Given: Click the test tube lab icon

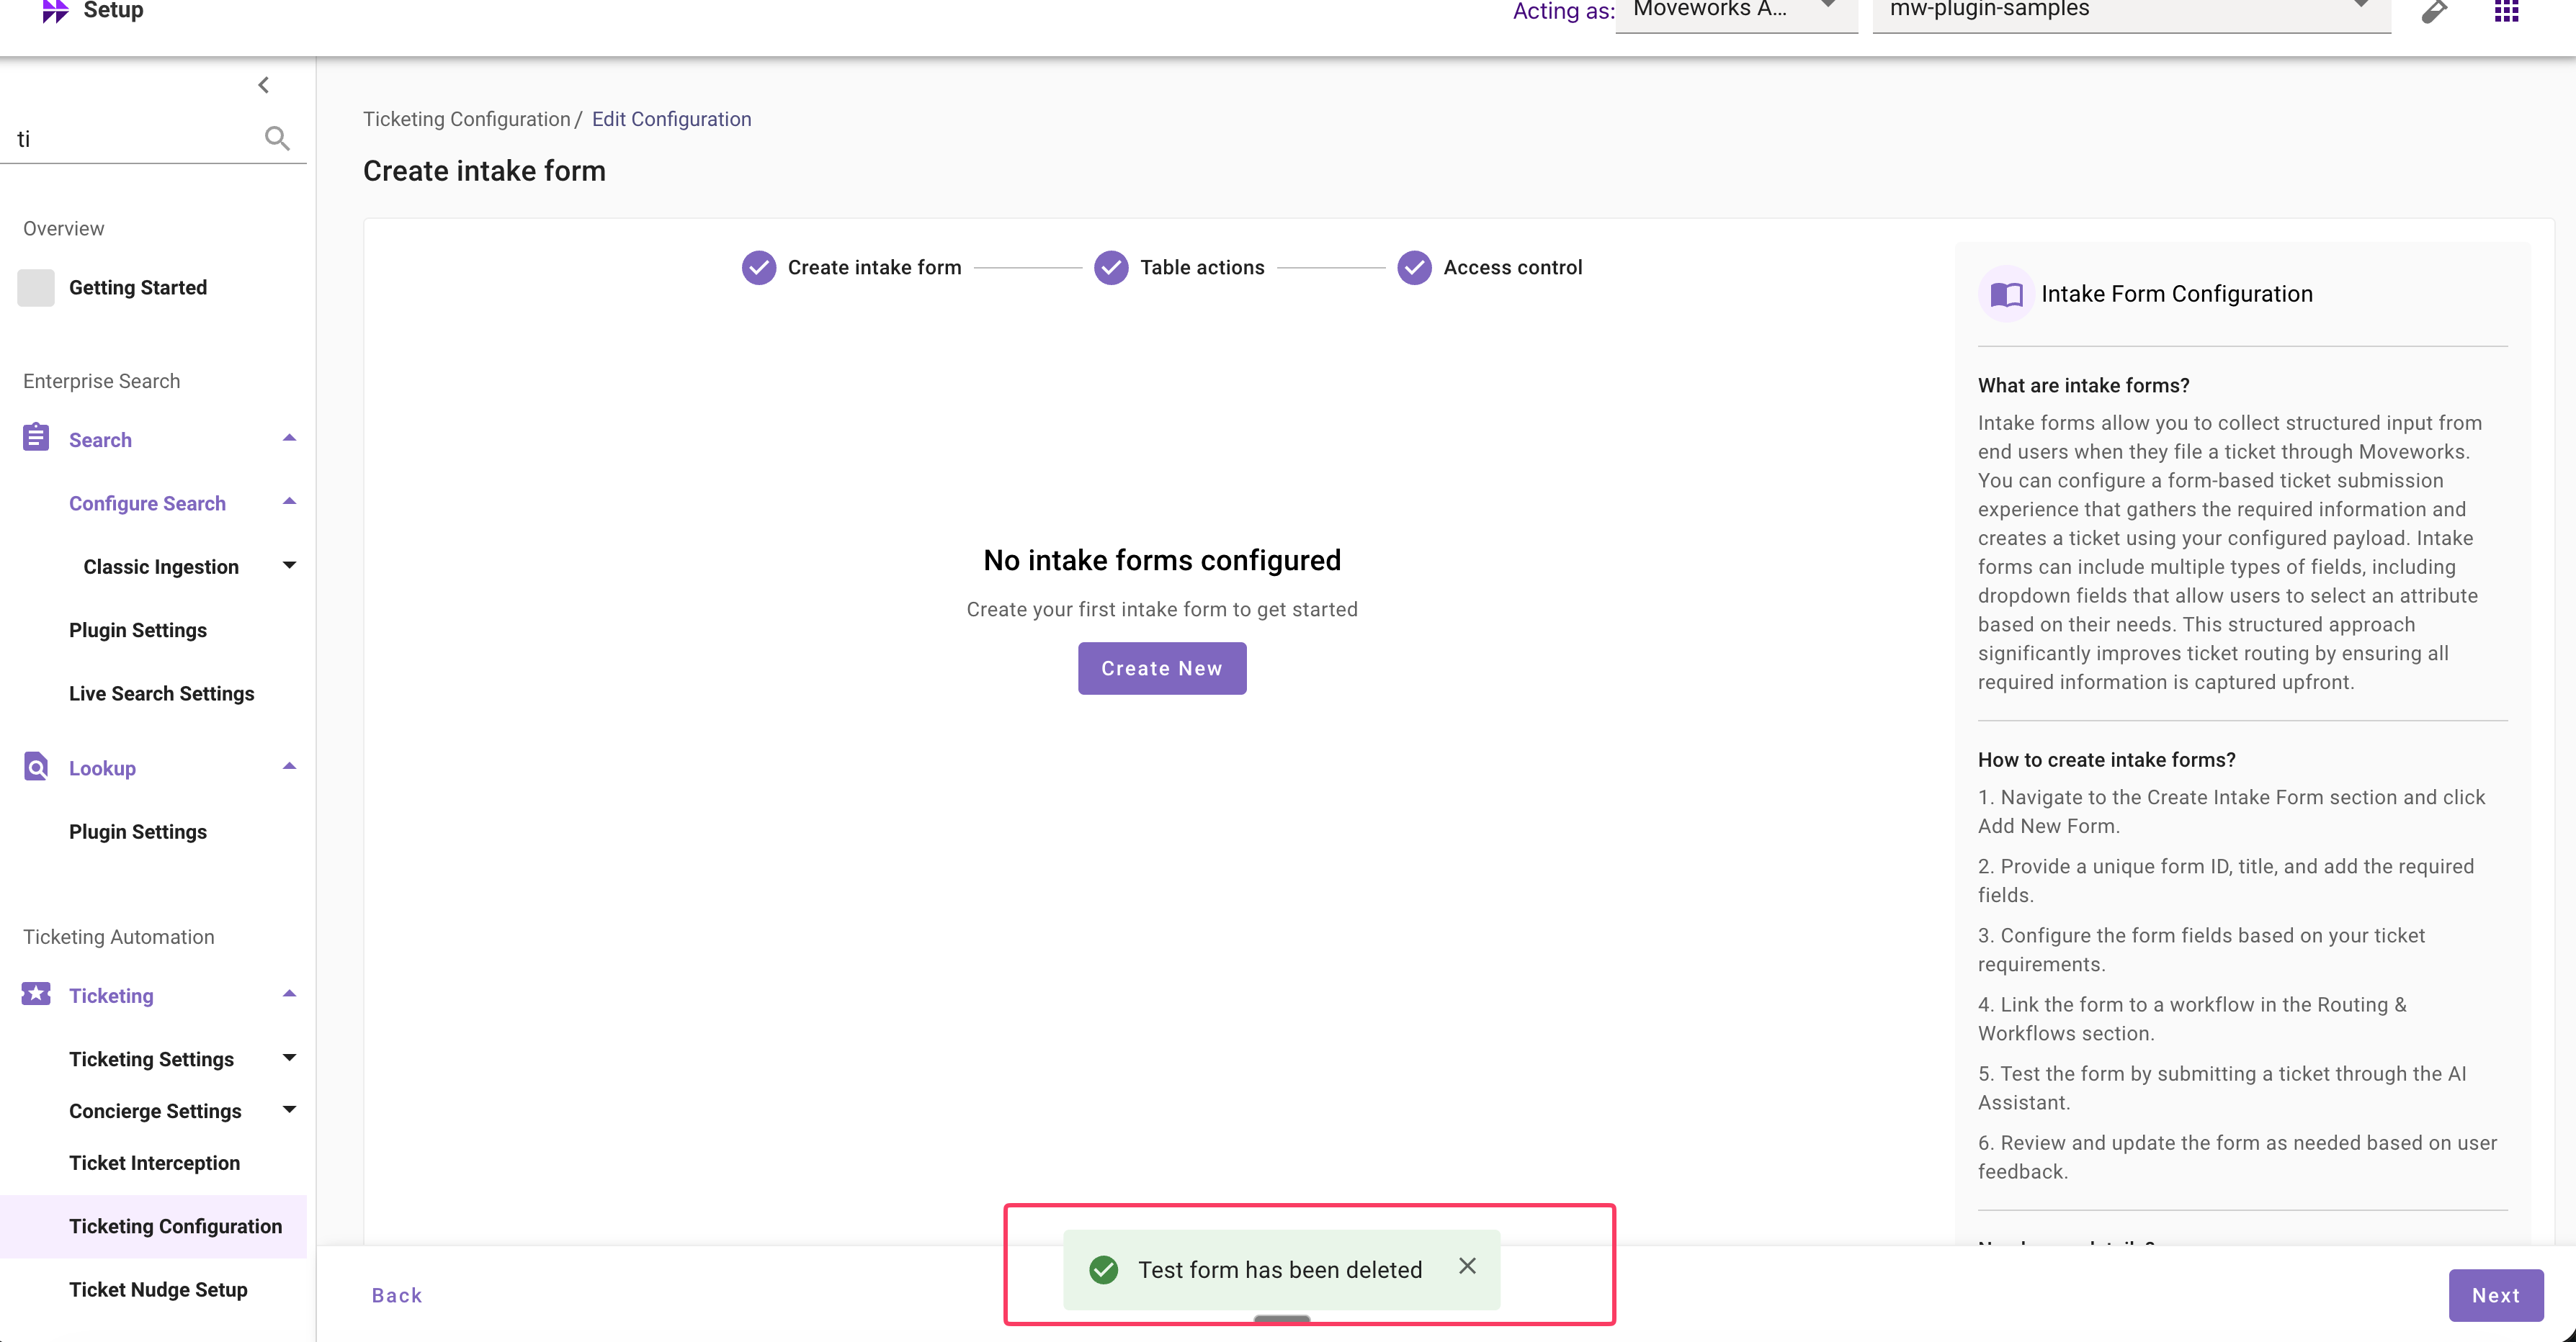Looking at the screenshot, I should pos(2434,12).
